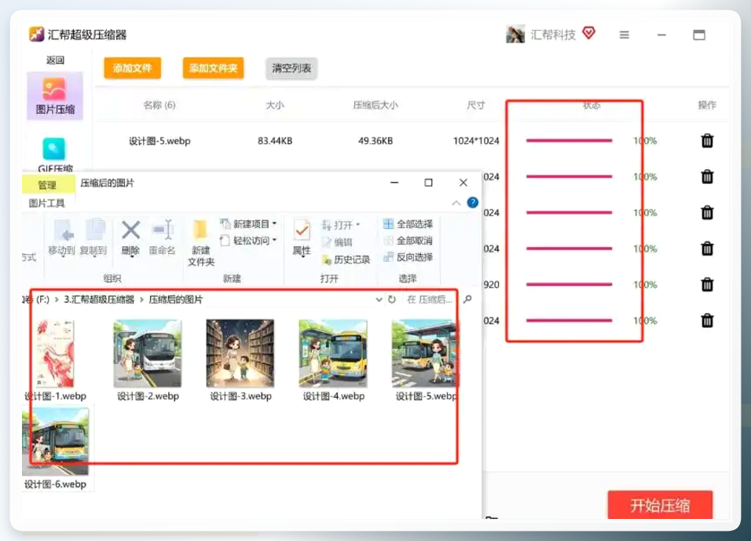751x541 pixels.
Task: Open the hamburger menu in compressor title bar
Action: coord(624,35)
